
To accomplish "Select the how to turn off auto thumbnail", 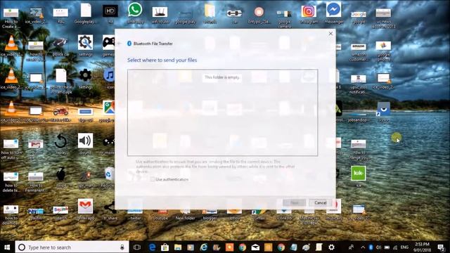I will click(11, 149).
